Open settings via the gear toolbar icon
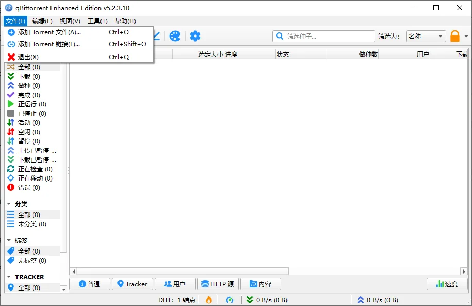The width and height of the screenshot is (472, 306). 195,36
